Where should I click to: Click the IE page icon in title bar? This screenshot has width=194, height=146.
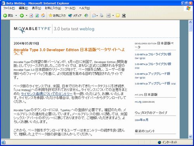point(3,3)
